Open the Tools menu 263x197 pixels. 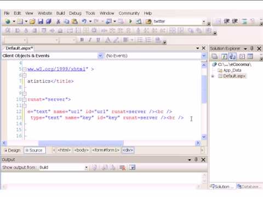coord(90,13)
